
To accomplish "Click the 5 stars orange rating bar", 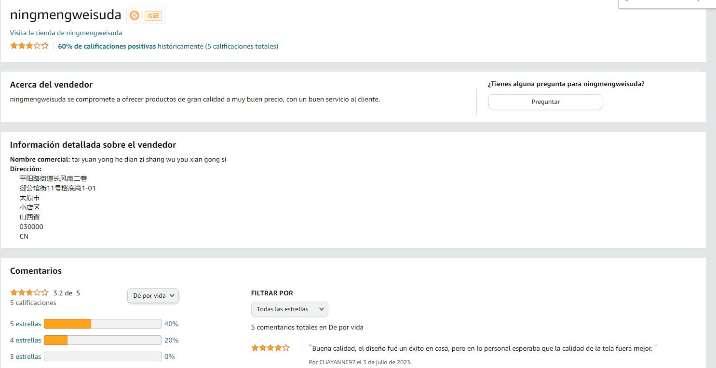I will point(102,324).
